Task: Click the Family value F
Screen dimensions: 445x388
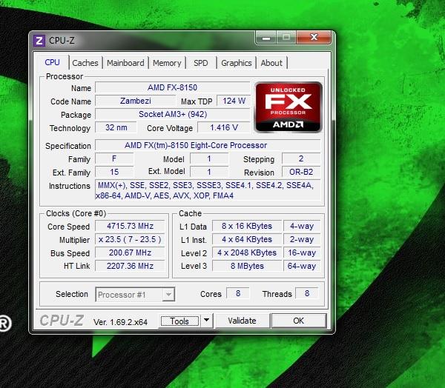Action: coord(114,158)
